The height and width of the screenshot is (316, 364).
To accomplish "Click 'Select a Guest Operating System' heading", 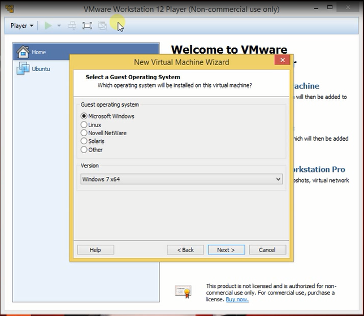I will 133,77.
